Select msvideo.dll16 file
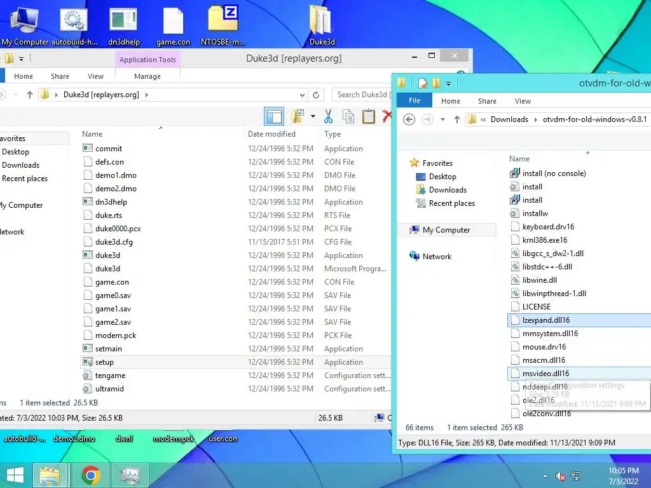Viewport: 651px width, 488px height. pos(579,374)
